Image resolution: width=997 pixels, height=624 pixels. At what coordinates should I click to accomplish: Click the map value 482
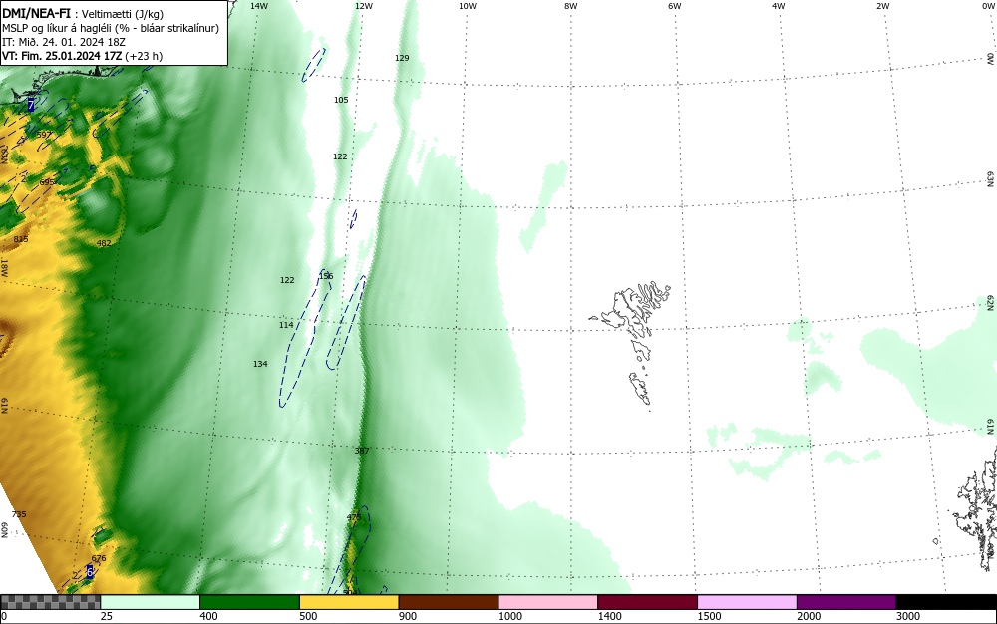coord(104,243)
